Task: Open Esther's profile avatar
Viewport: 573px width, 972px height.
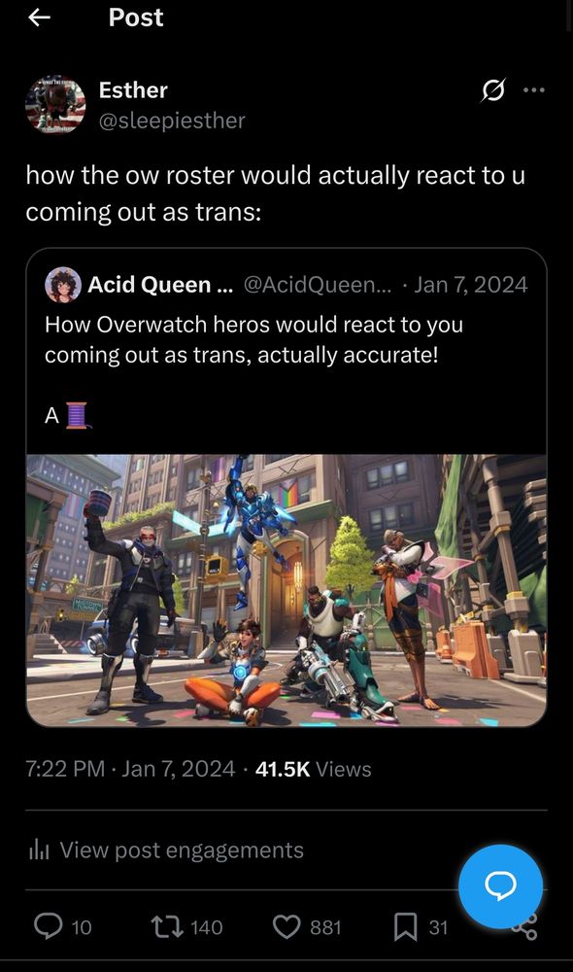Action: (55, 105)
